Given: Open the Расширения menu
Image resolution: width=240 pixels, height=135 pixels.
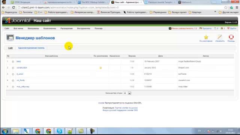Looking at the screenshot, I should pos(66,28).
